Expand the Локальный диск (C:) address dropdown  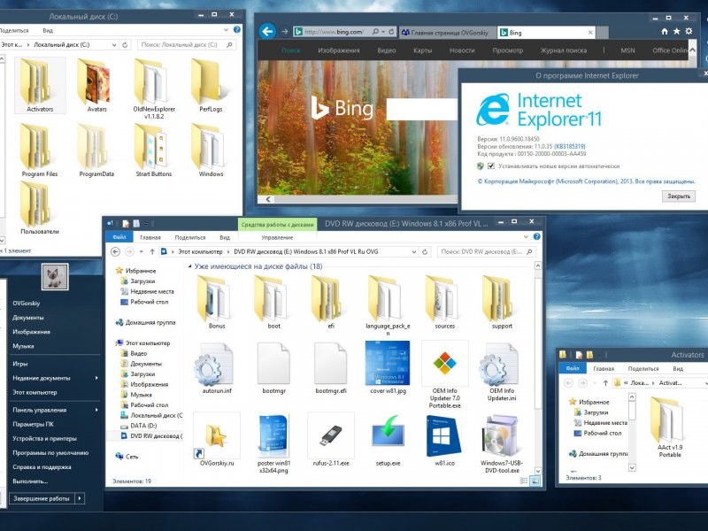[114, 45]
